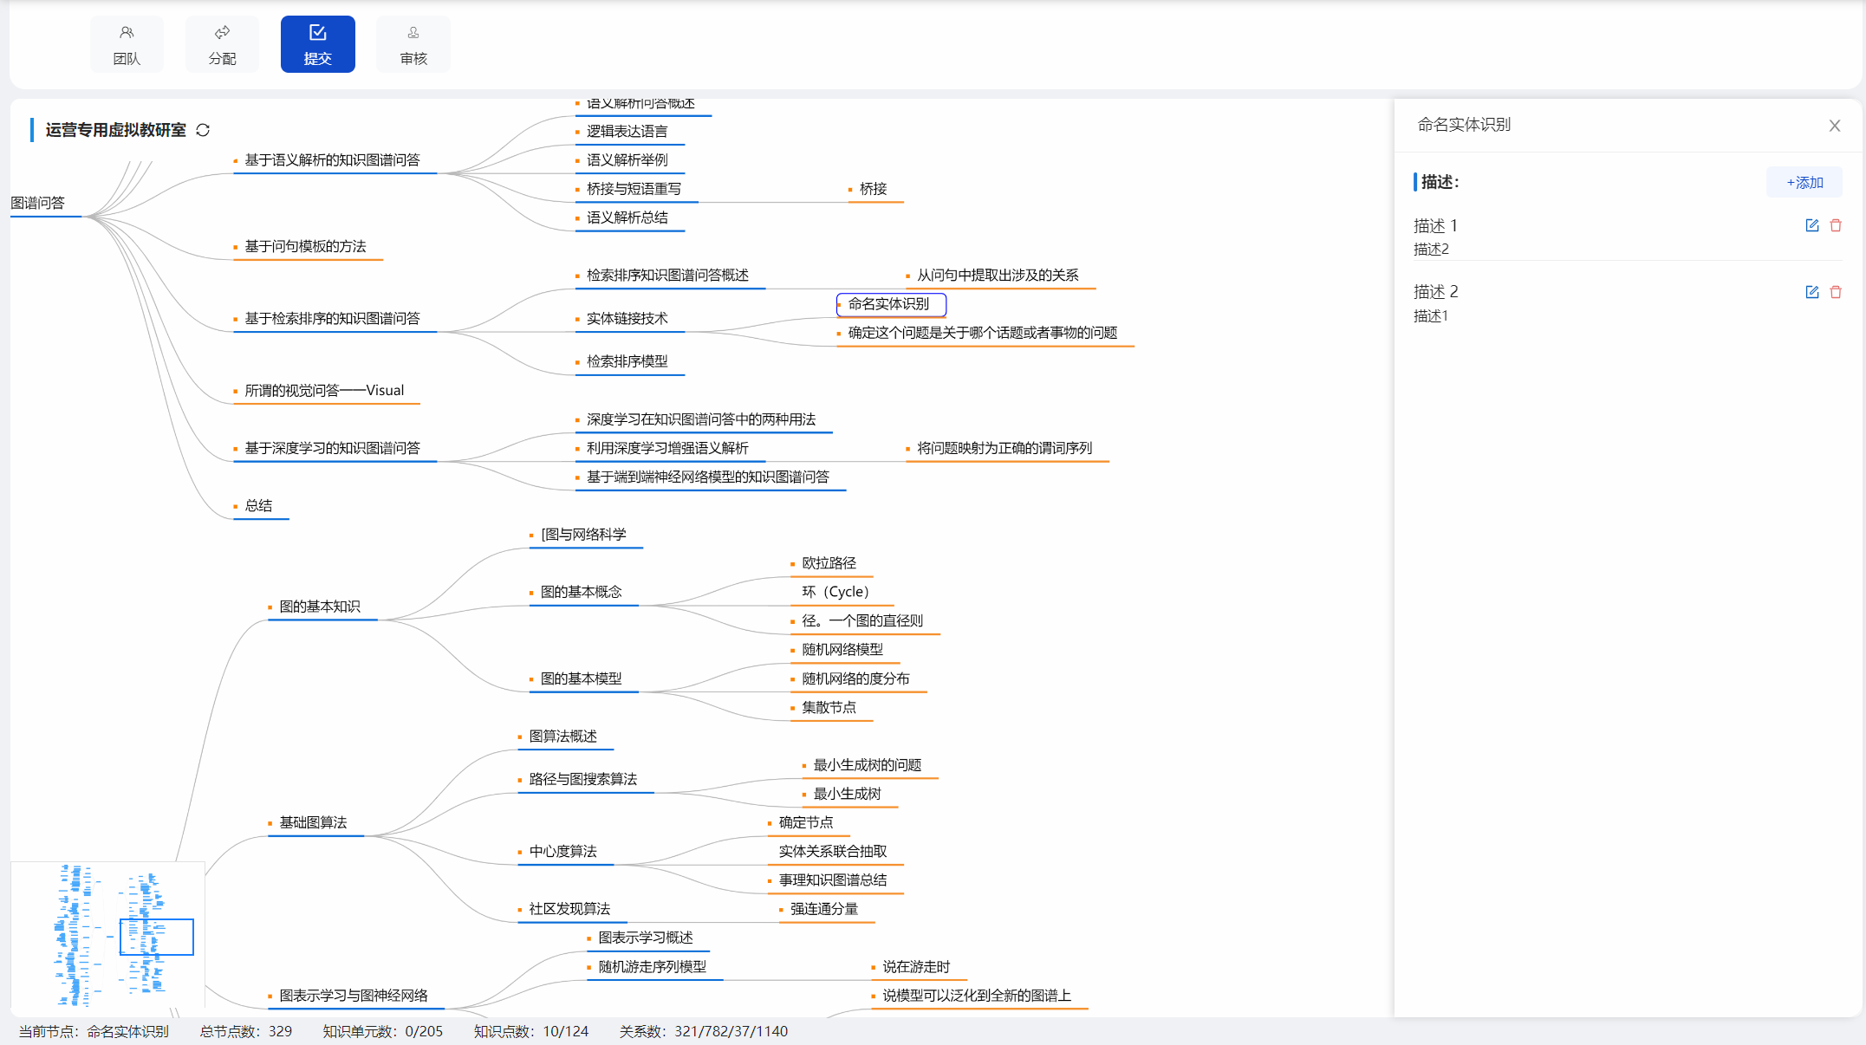Select node 基础图算法
Screen dimensions: 1866x1045
click(x=313, y=822)
